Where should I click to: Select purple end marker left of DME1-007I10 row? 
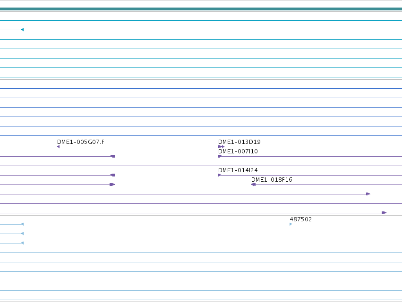(x=112, y=156)
